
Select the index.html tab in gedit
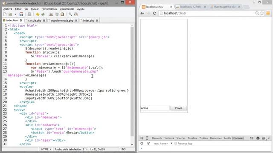pyautogui.click(x=12, y=20)
